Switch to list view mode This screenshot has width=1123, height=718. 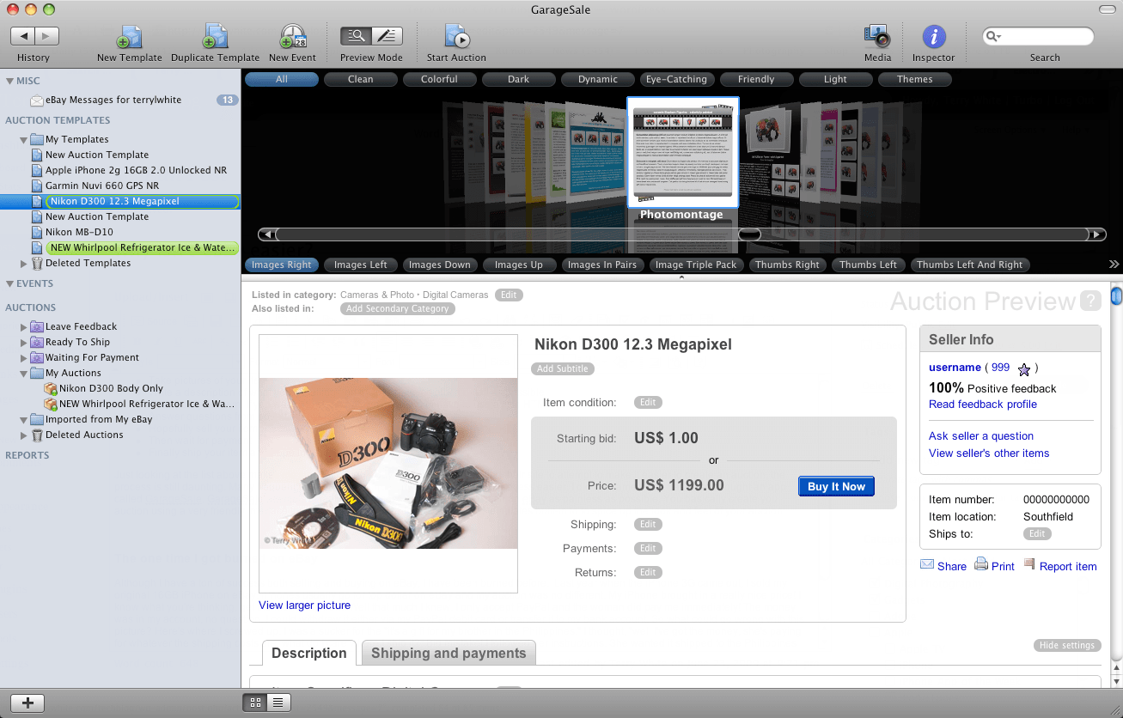coord(278,703)
